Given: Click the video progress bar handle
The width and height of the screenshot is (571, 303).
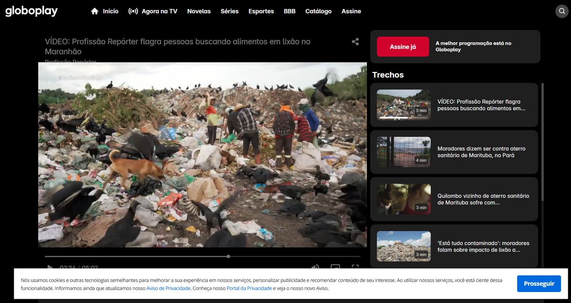Looking at the screenshot, I should click(228, 256).
